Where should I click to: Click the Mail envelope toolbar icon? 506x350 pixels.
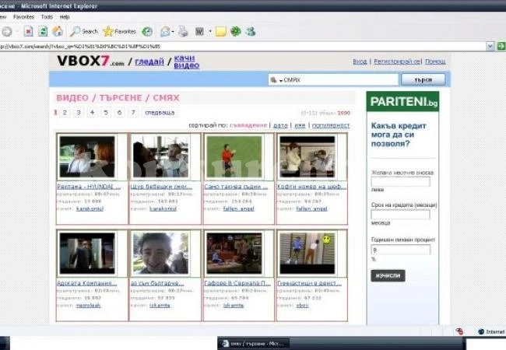[x=165, y=31]
